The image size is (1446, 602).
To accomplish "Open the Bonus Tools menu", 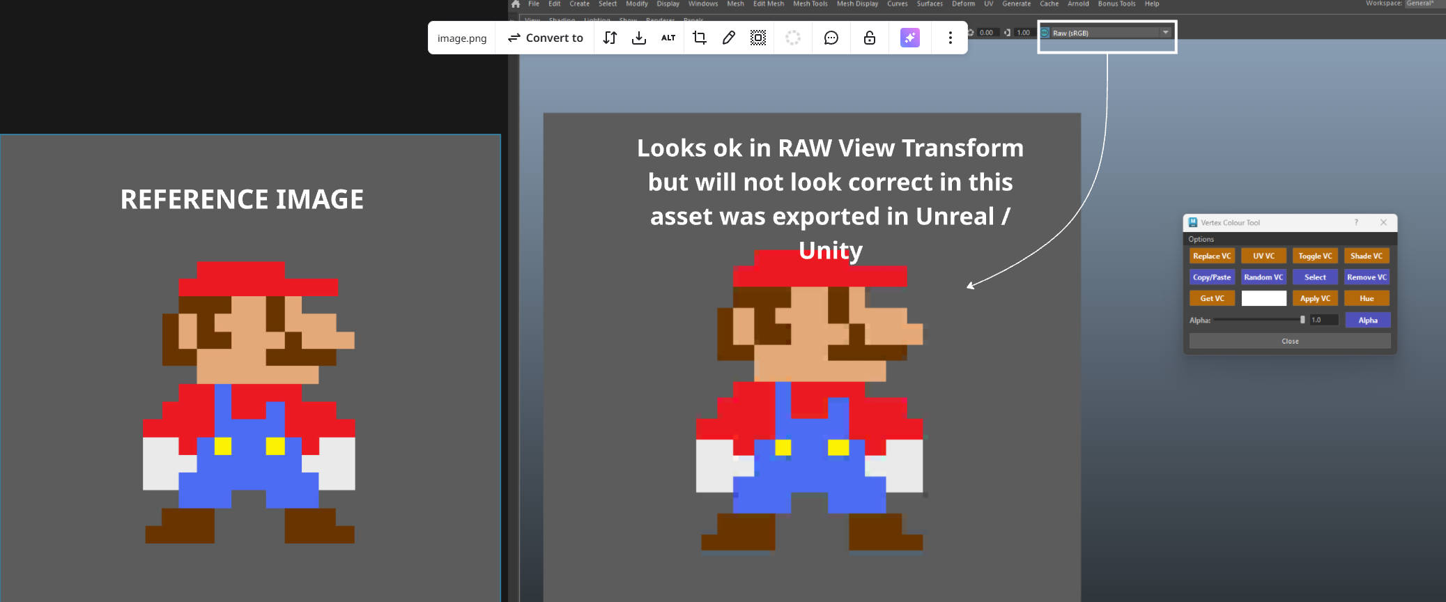I will point(1117,3).
